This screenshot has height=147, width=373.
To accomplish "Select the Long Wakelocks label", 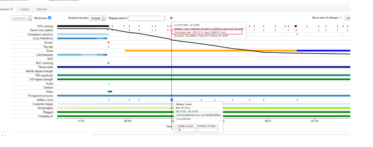I will [x=43, y=39].
